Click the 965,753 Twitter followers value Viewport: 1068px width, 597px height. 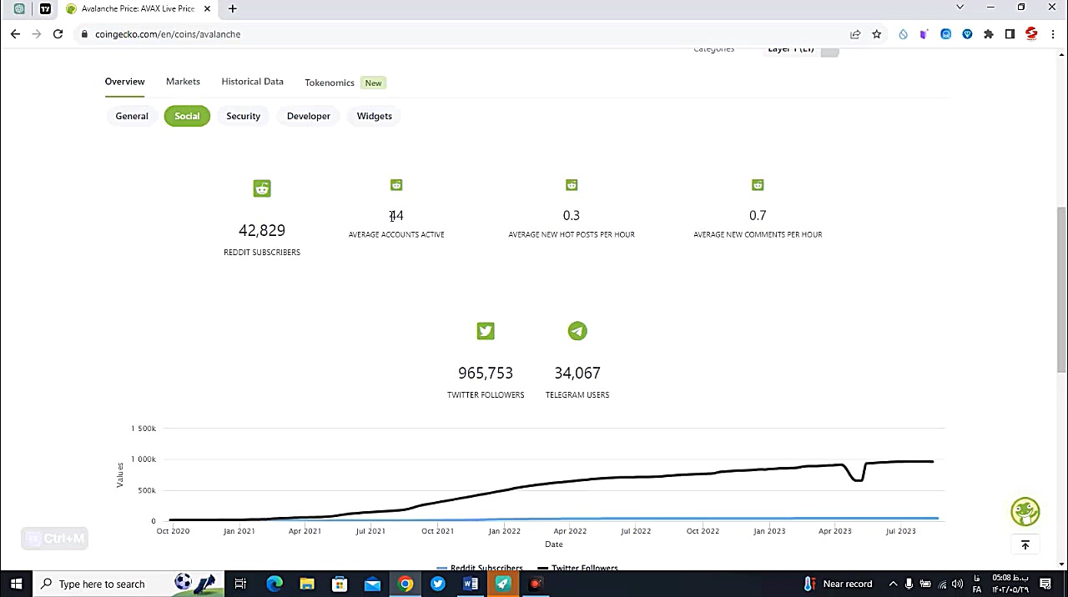486,373
